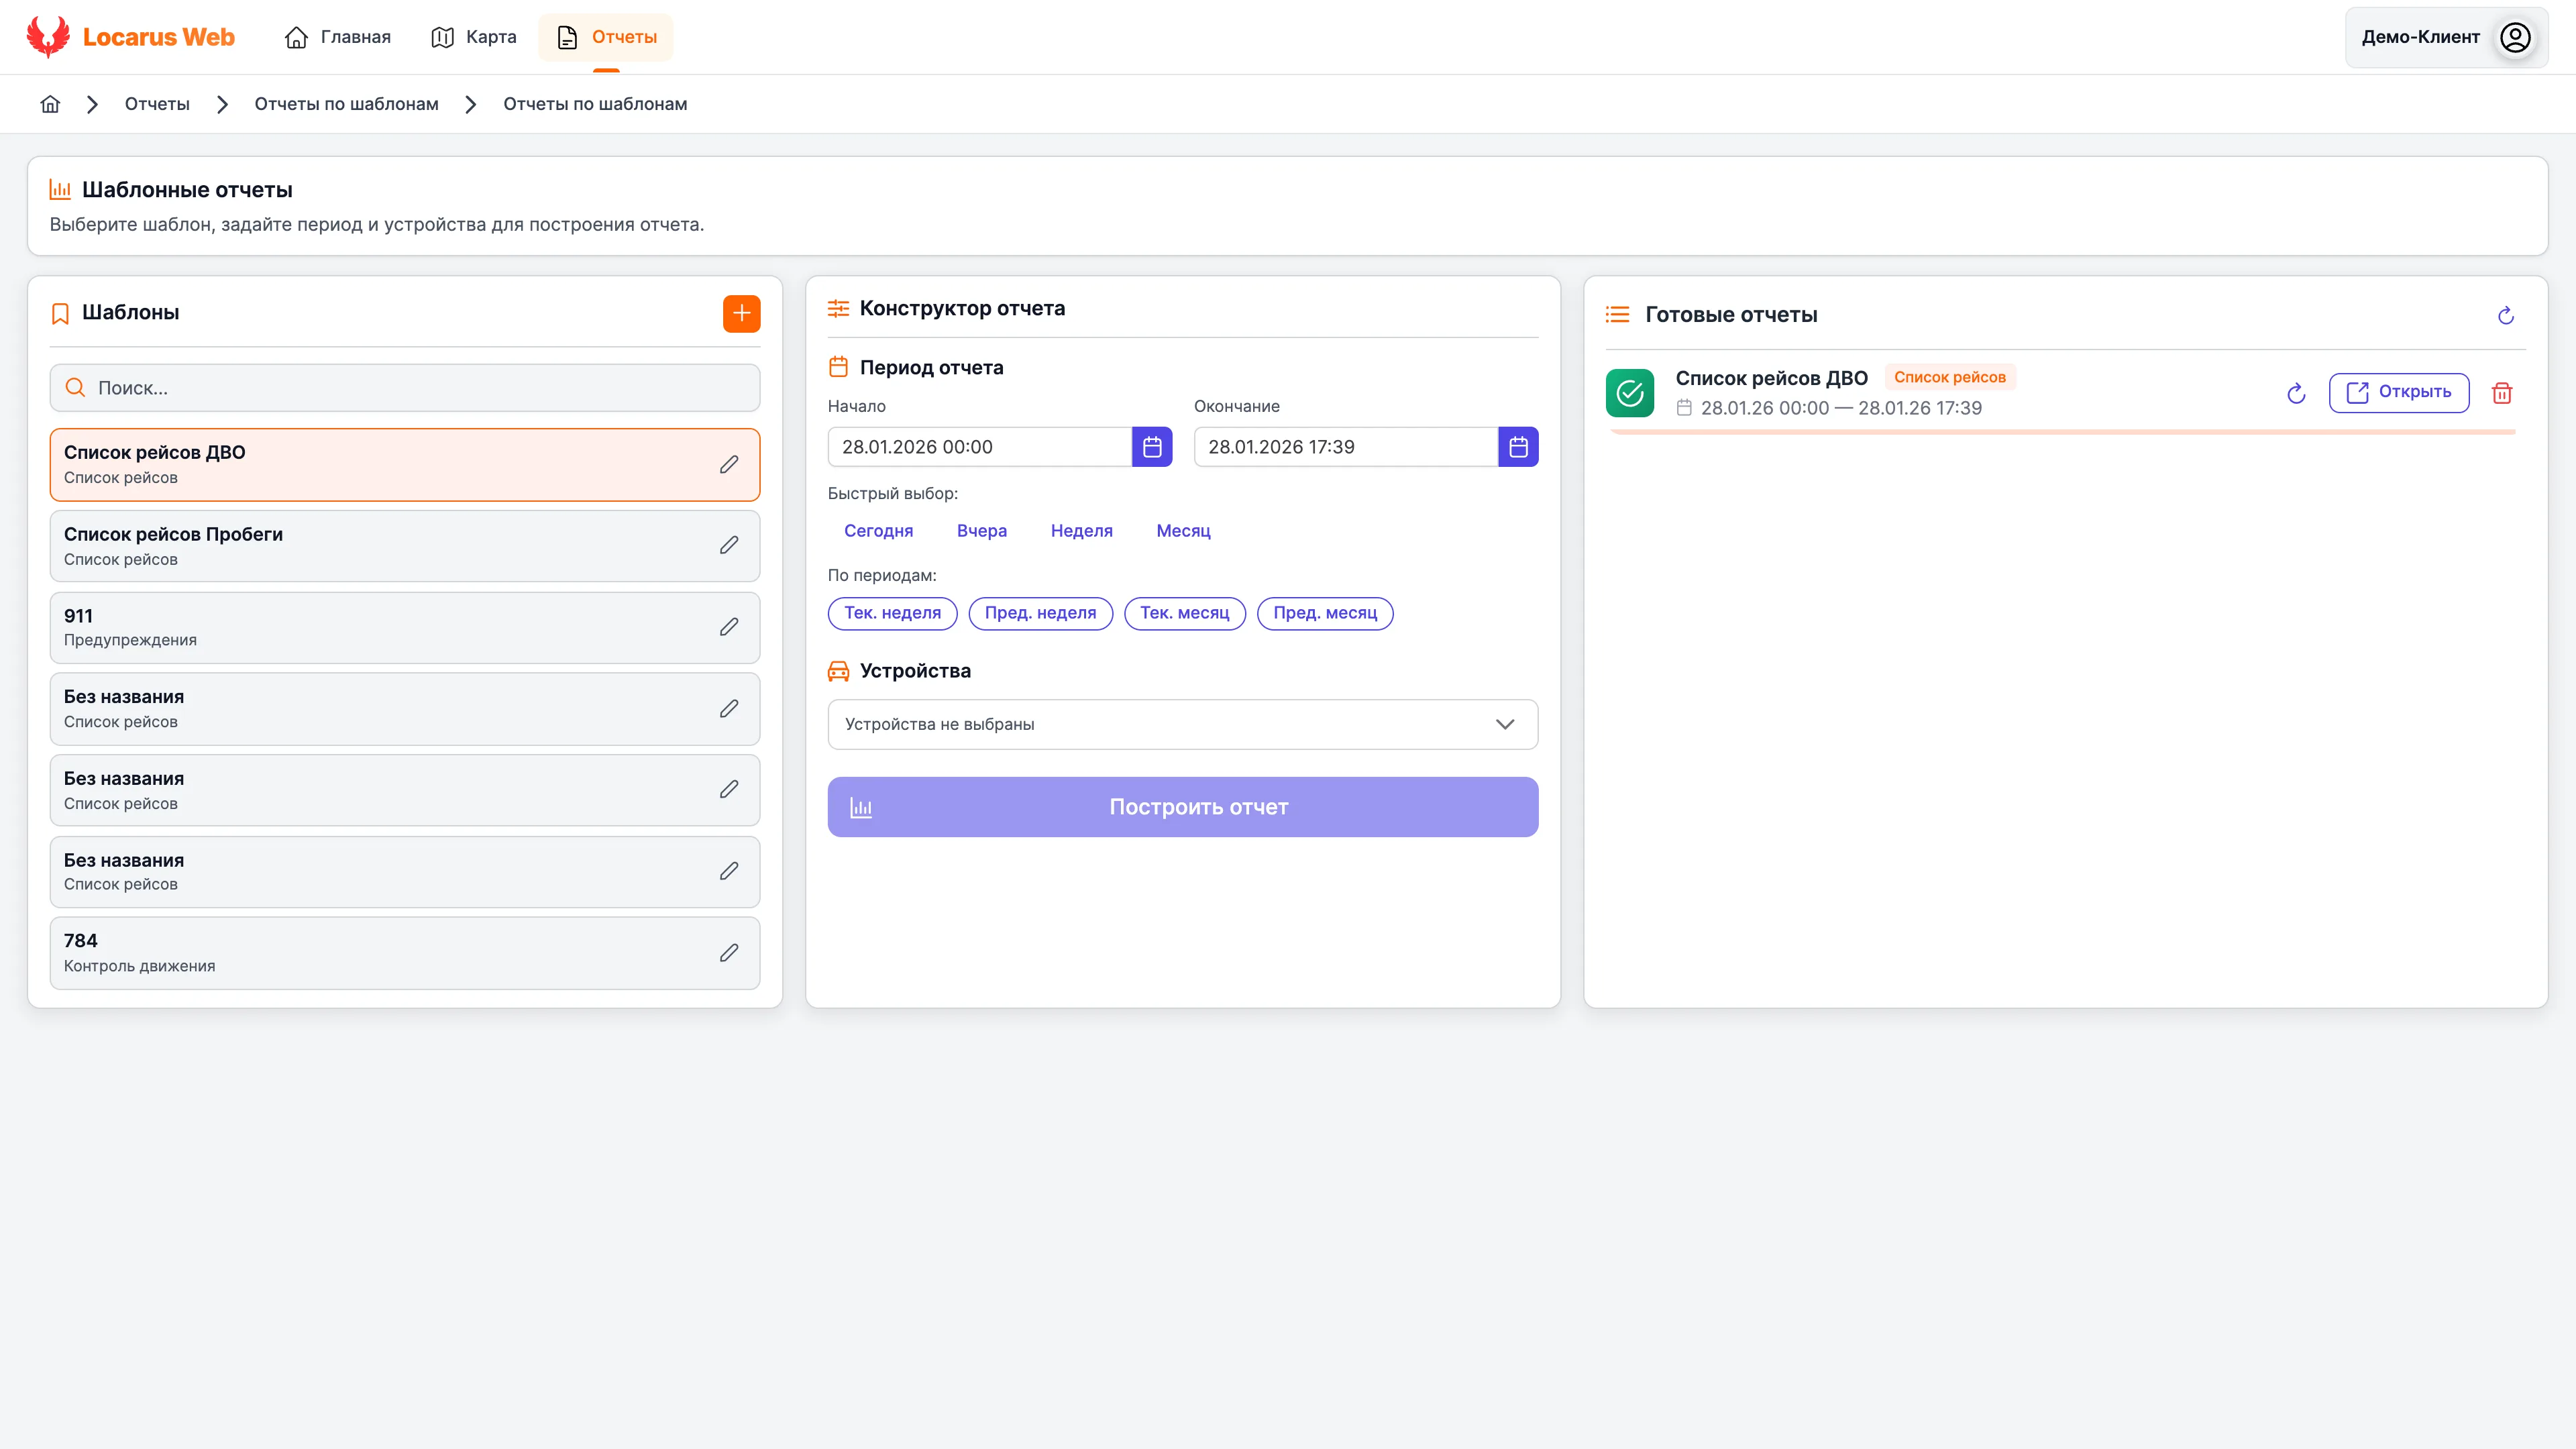Edit the 911 template pencil icon
Screen dimensions: 2576x1449
tap(729, 627)
